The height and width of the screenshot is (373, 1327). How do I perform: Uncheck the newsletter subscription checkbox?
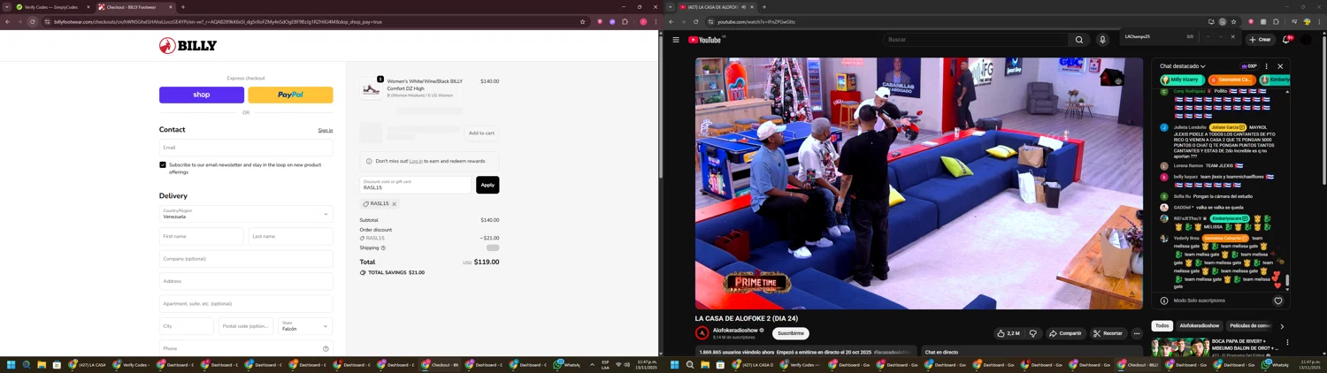click(x=163, y=164)
